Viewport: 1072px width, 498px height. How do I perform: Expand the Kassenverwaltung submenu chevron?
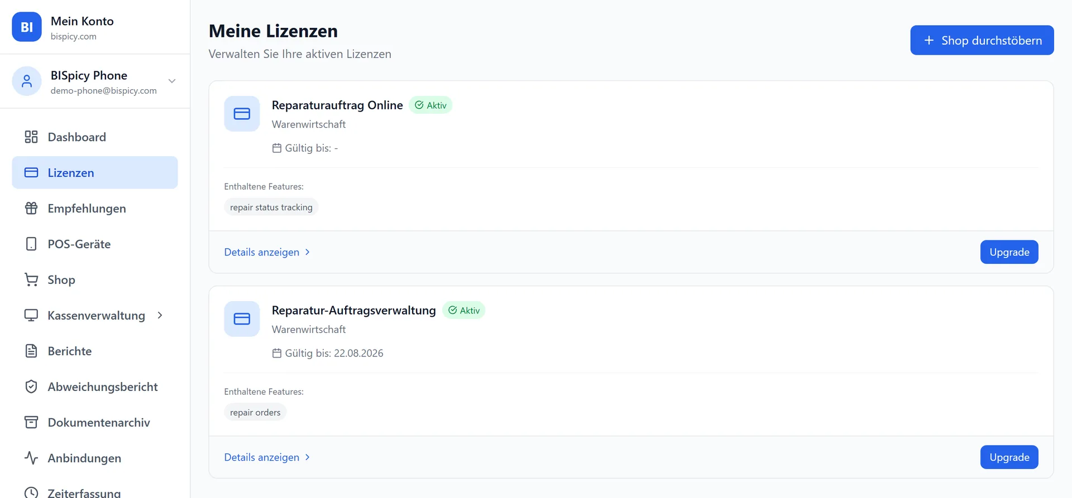[x=160, y=316]
